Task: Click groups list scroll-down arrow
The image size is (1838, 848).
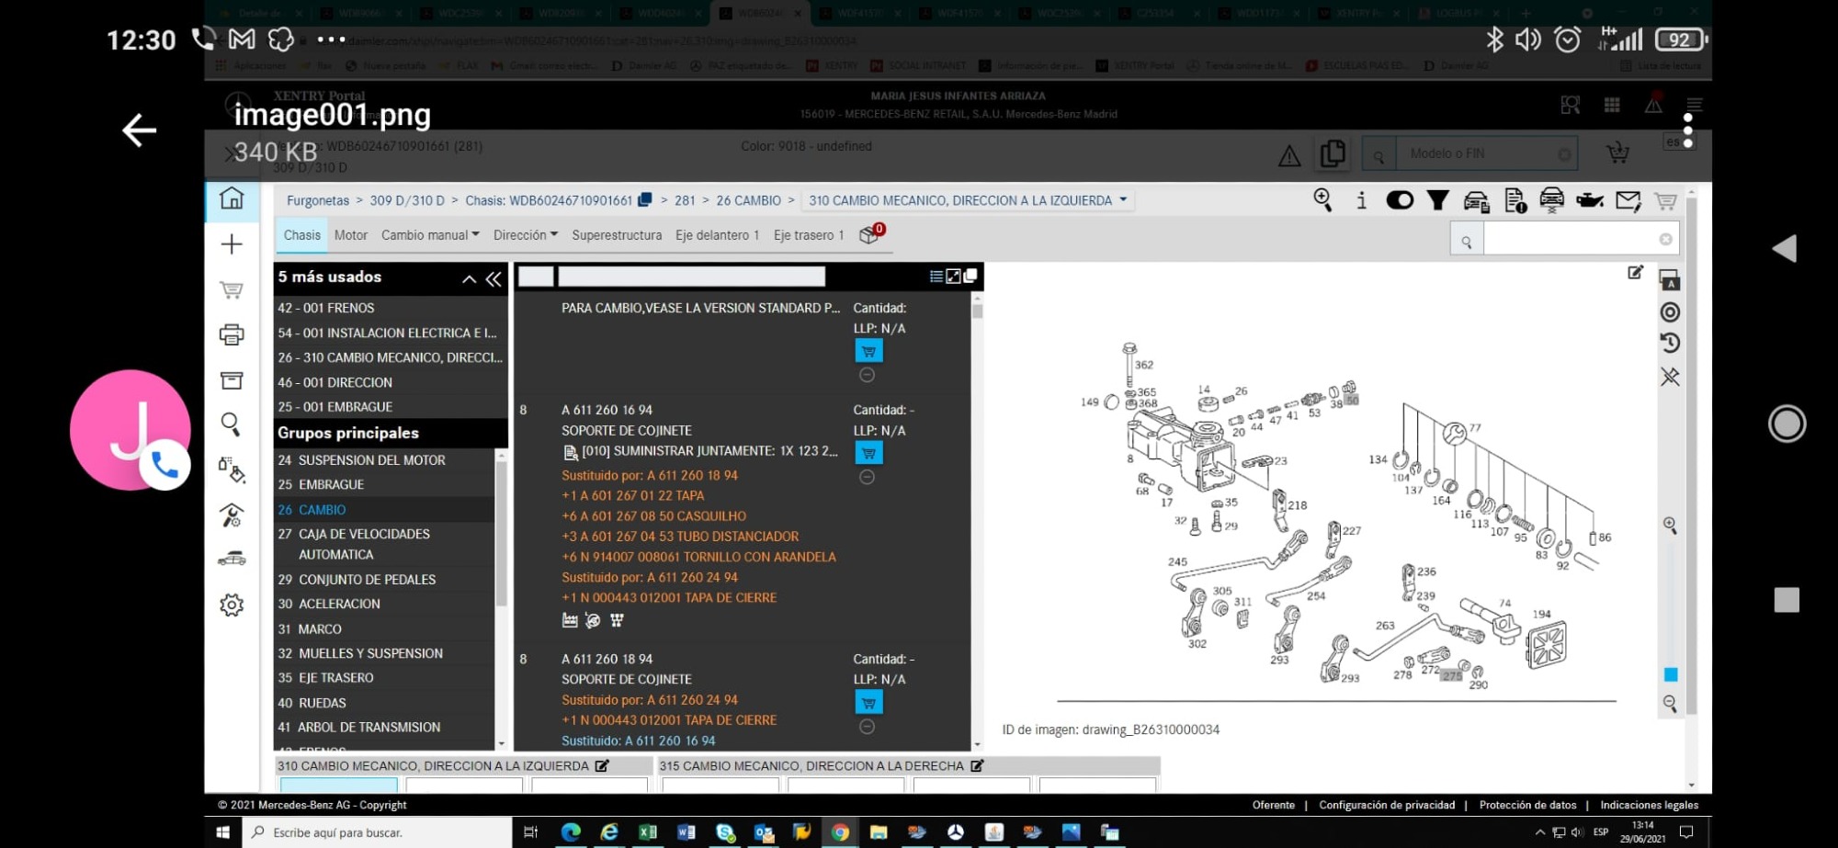Action: pyautogui.click(x=502, y=743)
